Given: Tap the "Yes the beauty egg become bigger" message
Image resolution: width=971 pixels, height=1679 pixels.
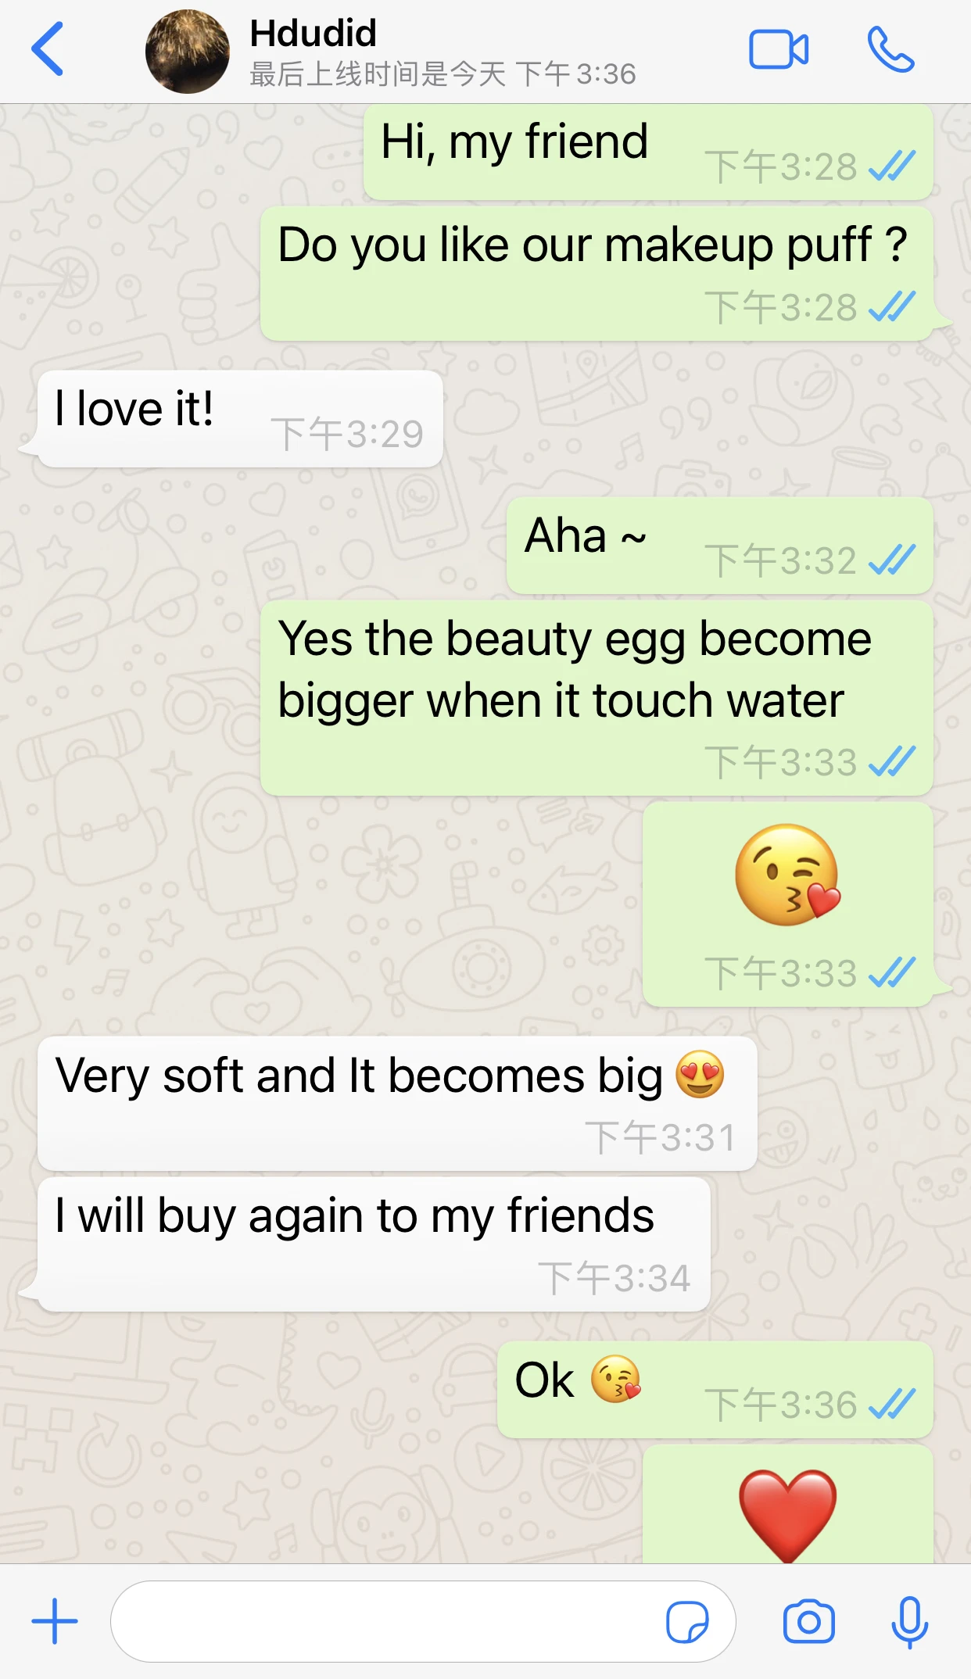Looking at the screenshot, I should 597,698.
